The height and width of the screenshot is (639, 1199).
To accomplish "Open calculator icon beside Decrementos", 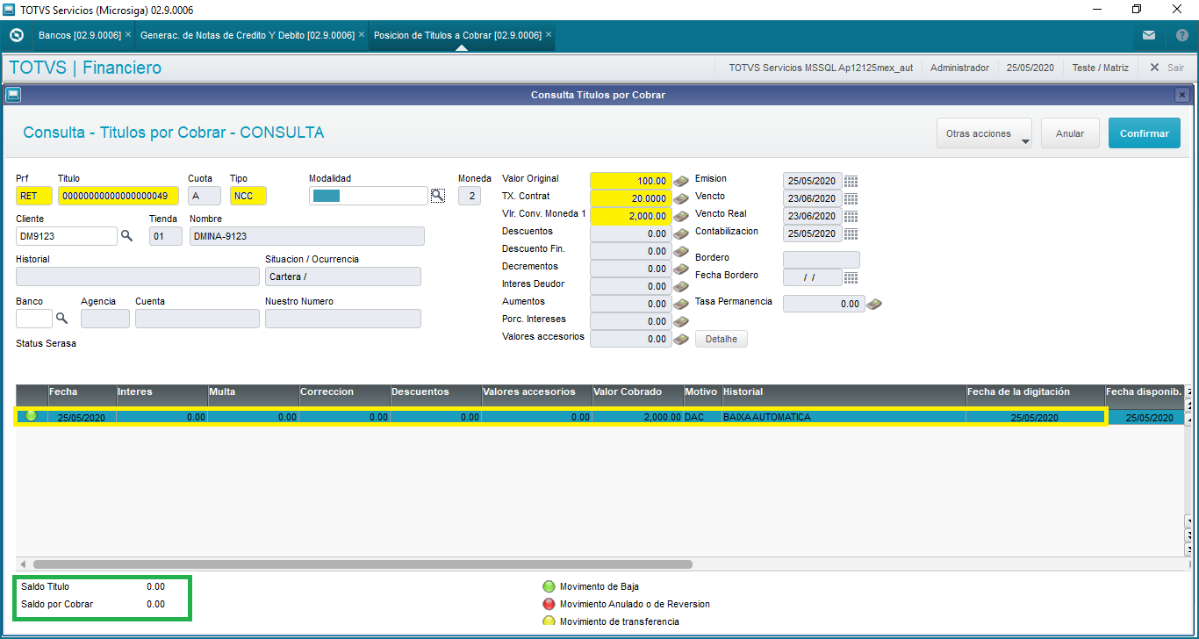I will point(681,269).
